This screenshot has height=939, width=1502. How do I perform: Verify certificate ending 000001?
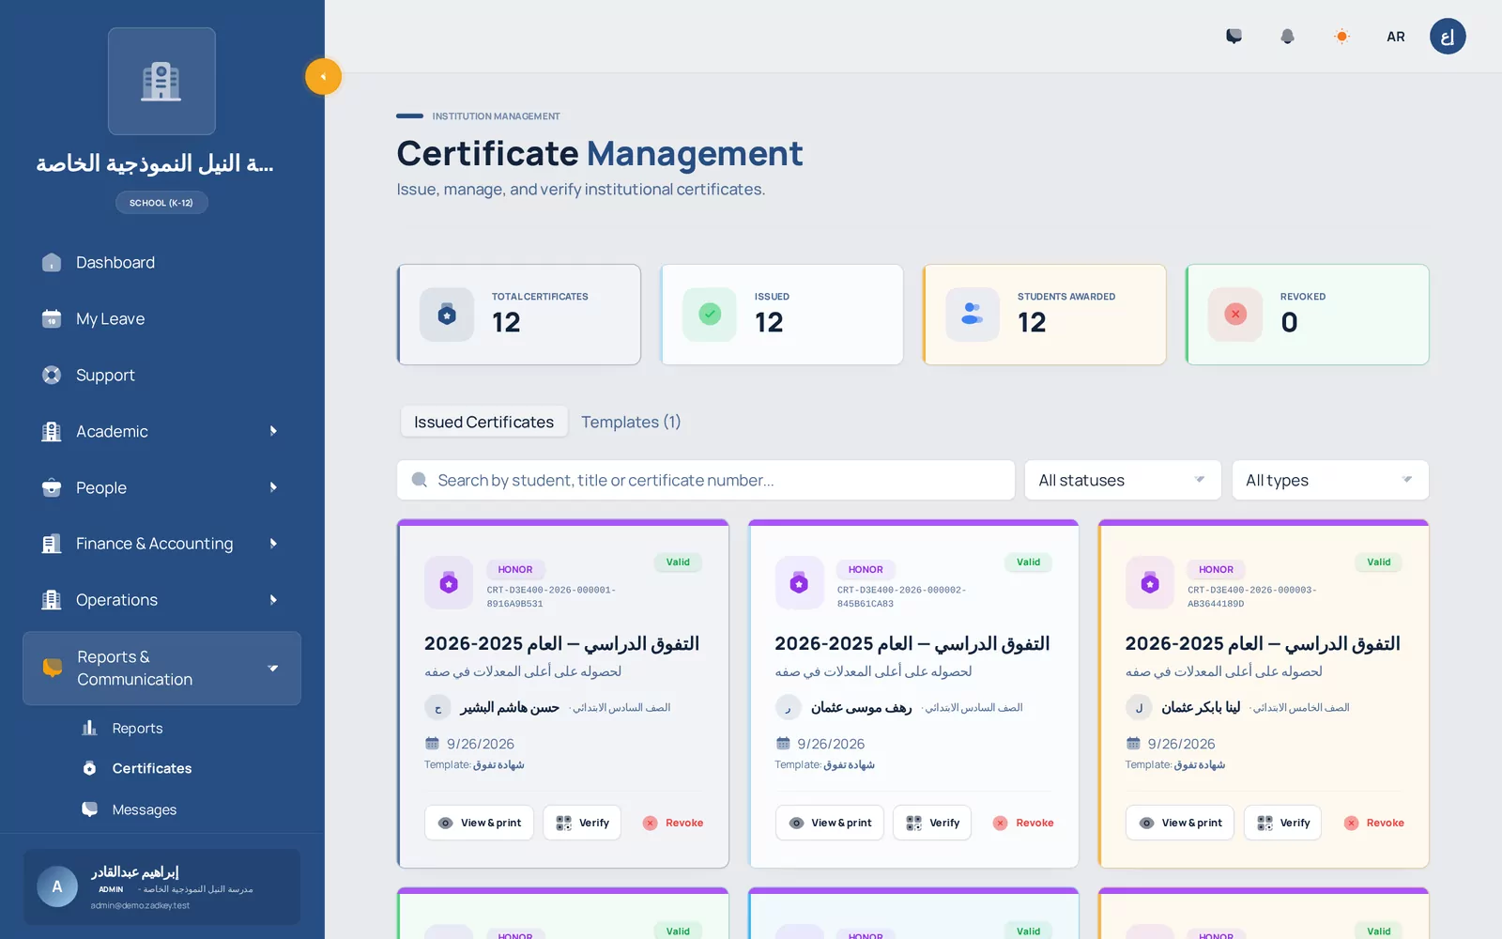[582, 823]
